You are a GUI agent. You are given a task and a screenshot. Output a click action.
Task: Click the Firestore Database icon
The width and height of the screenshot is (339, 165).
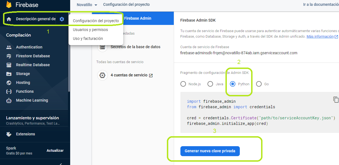[9, 56]
